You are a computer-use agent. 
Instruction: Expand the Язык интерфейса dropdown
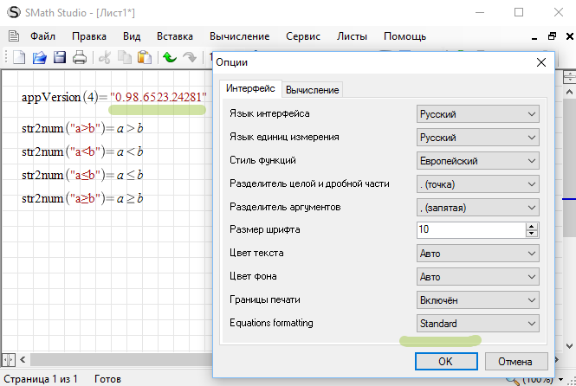(x=477, y=113)
